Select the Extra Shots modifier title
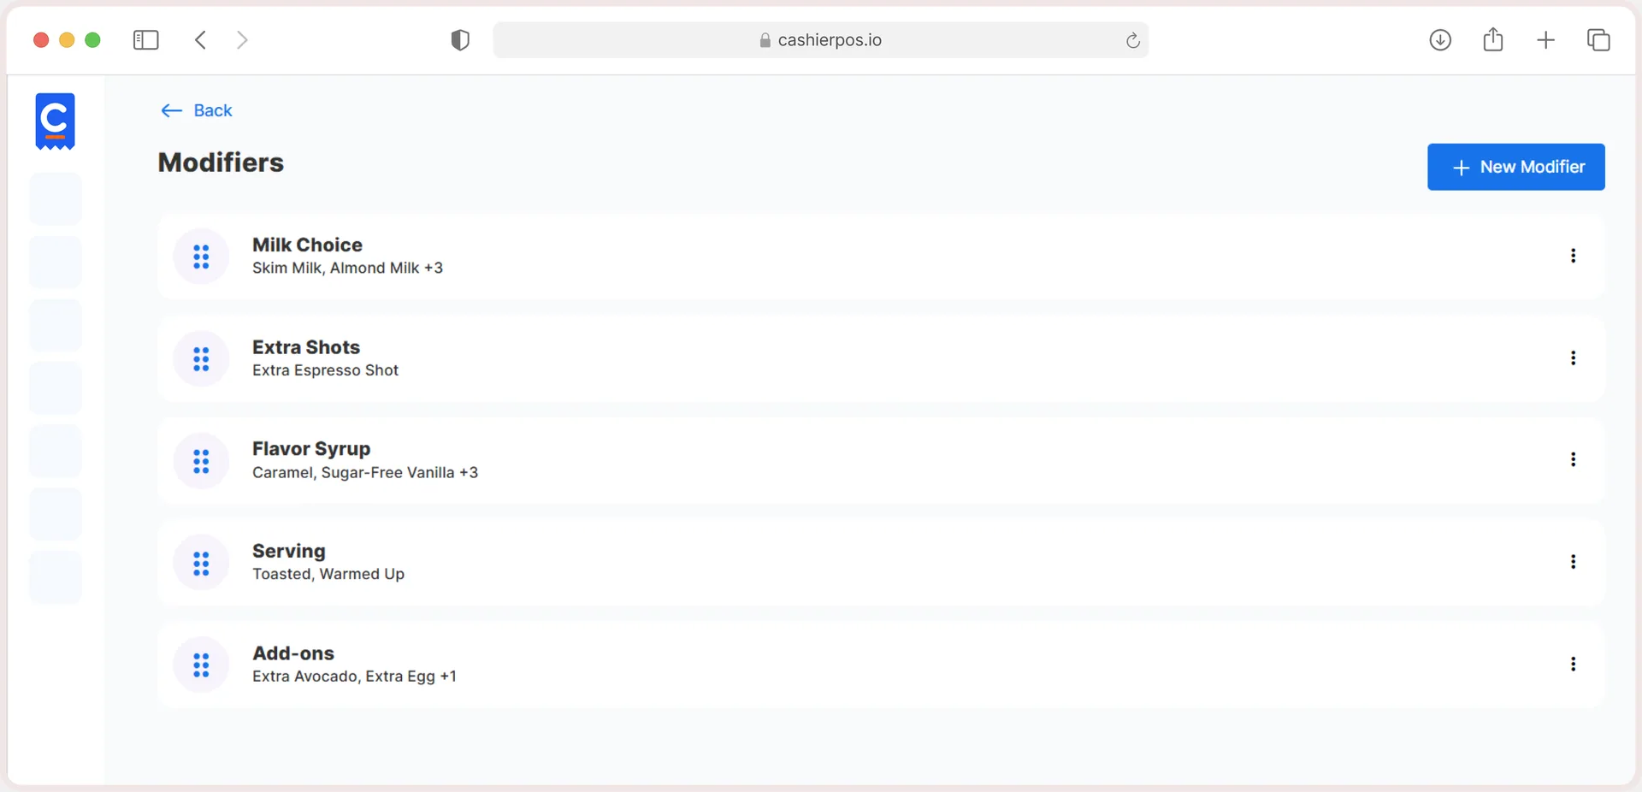 (x=306, y=347)
